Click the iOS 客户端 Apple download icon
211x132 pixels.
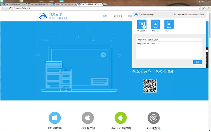(88, 118)
